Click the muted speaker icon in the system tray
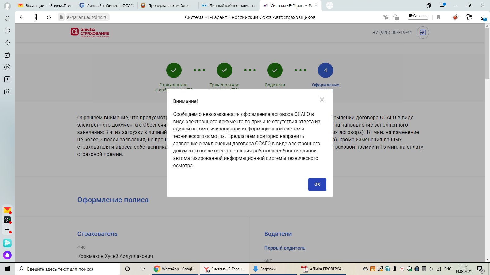The width and height of the screenshot is (490, 275). pos(431,269)
